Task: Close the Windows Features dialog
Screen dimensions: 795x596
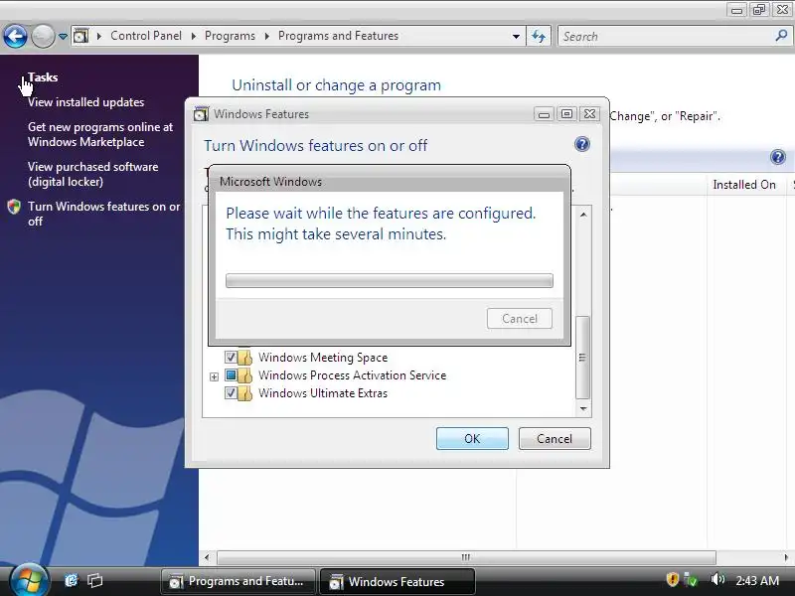Action: (589, 114)
